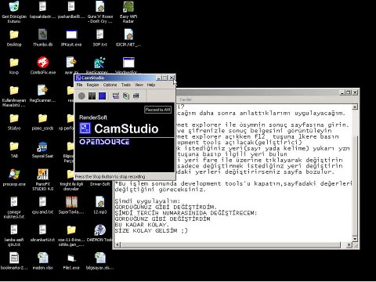Click the first icon right of Stop in CamStudio
Screen dimensions: 376x282
tap(116, 96)
